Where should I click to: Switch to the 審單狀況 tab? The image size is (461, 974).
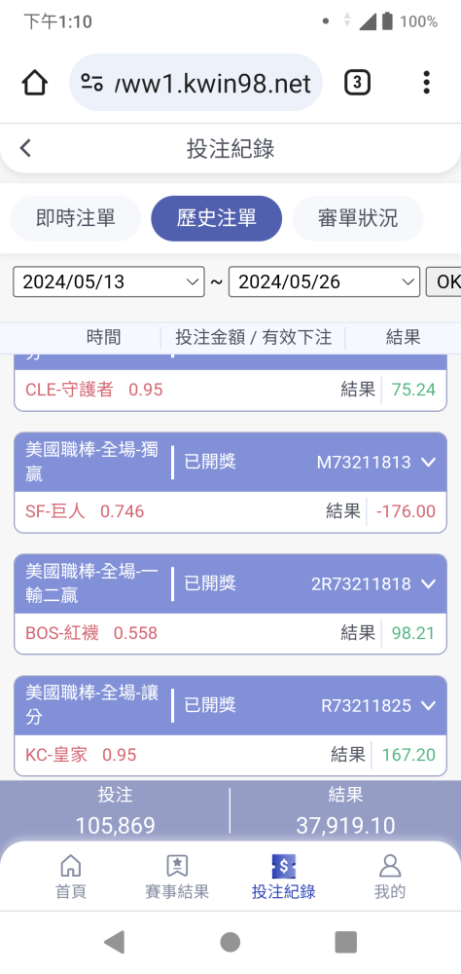coord(358,218)
